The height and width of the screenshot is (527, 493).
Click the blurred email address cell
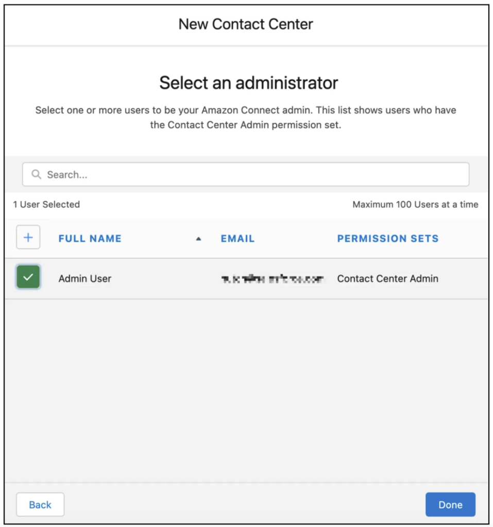[x=273, y=279]
